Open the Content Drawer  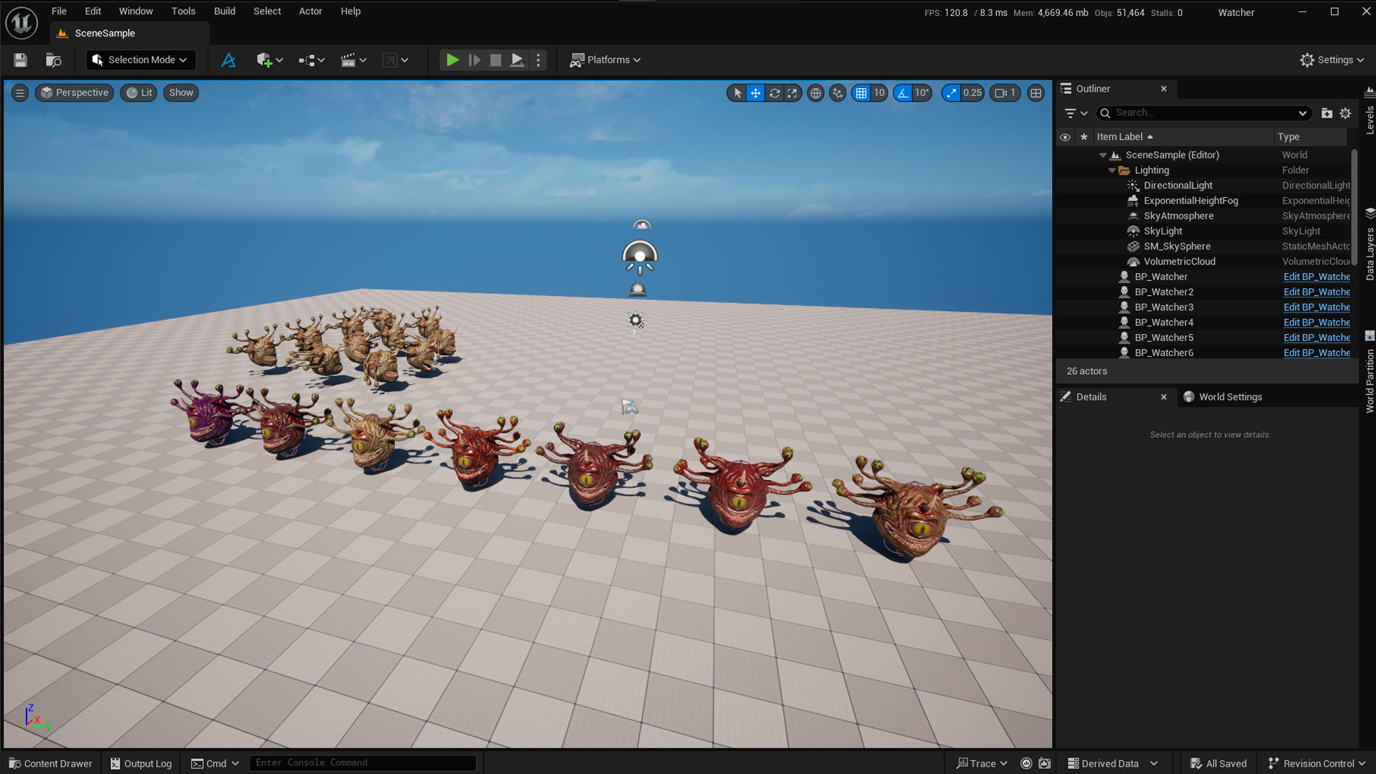pos(51,763)
